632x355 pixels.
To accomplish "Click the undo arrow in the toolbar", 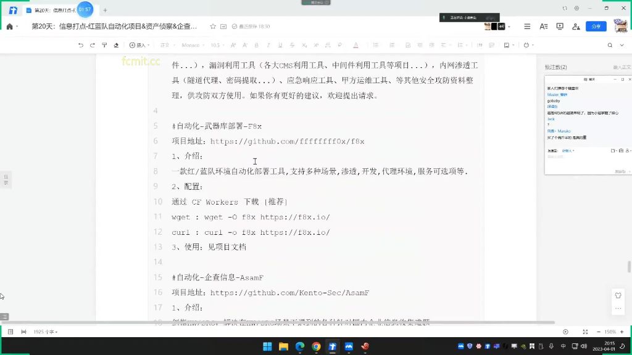I will tap(81, 45).
